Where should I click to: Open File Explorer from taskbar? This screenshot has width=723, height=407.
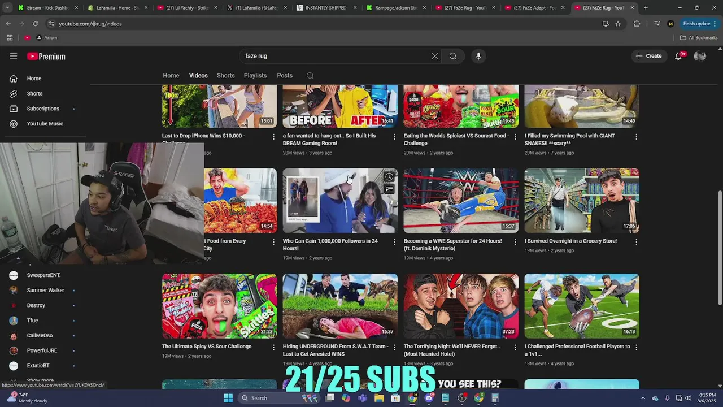pos(379,398)
